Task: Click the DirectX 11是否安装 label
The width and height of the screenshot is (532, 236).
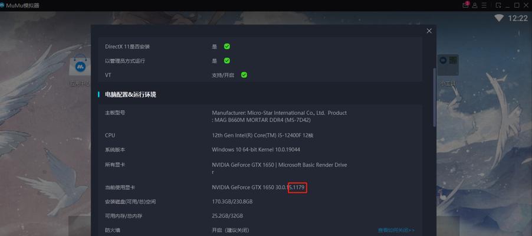Action: tap(127, 47)
